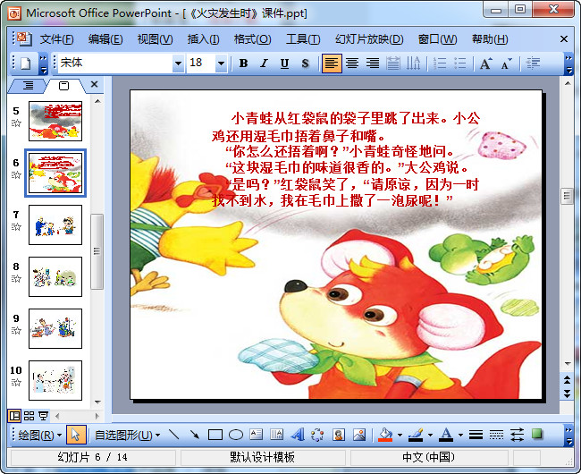Select slide 10 thumbnail
The image size is (581, 474).
[55, 381]
